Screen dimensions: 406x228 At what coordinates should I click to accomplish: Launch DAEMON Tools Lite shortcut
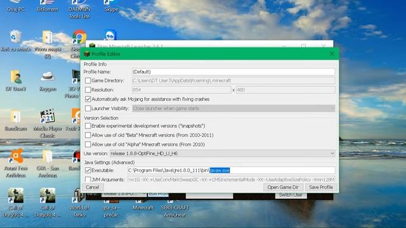click(x=79, y=9)
